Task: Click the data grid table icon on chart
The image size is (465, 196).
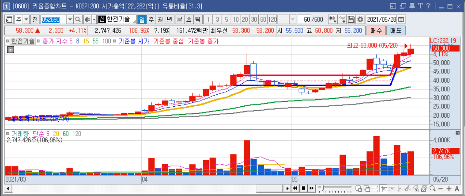Action: 11,50
